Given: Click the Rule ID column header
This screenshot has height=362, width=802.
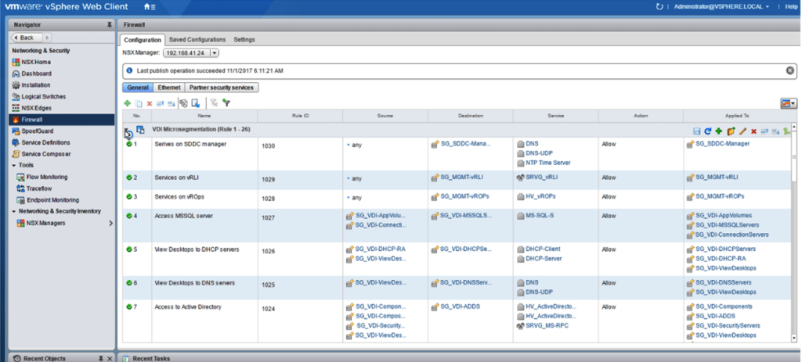Looking at the screenshot, I should pyautogui.click(x=300, y=116).
